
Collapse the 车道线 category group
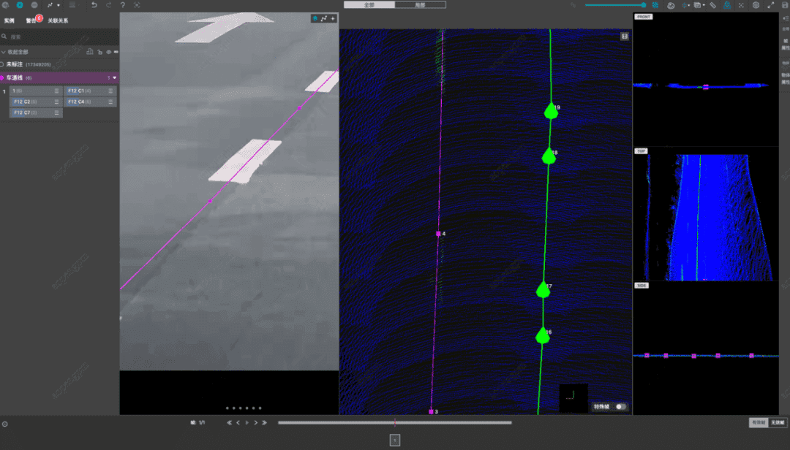(114, 77)
